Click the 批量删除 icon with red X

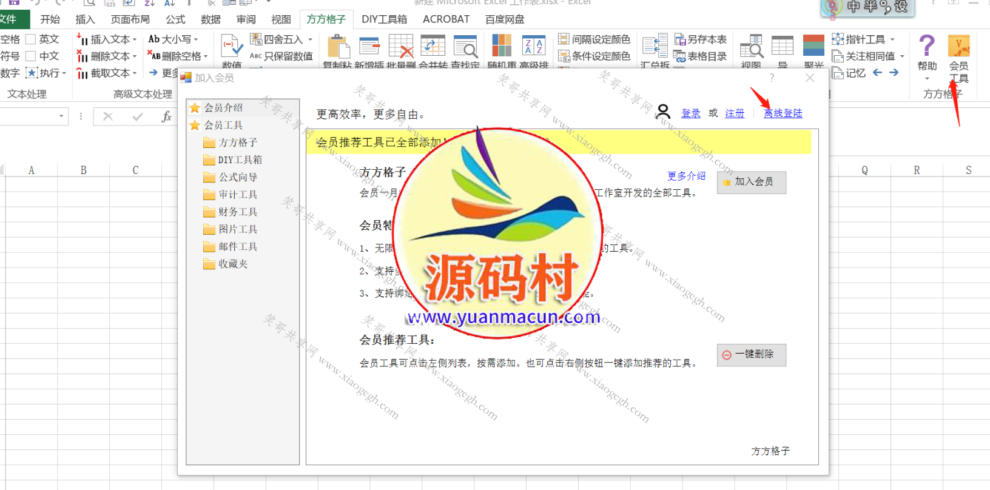click(400, 46)
